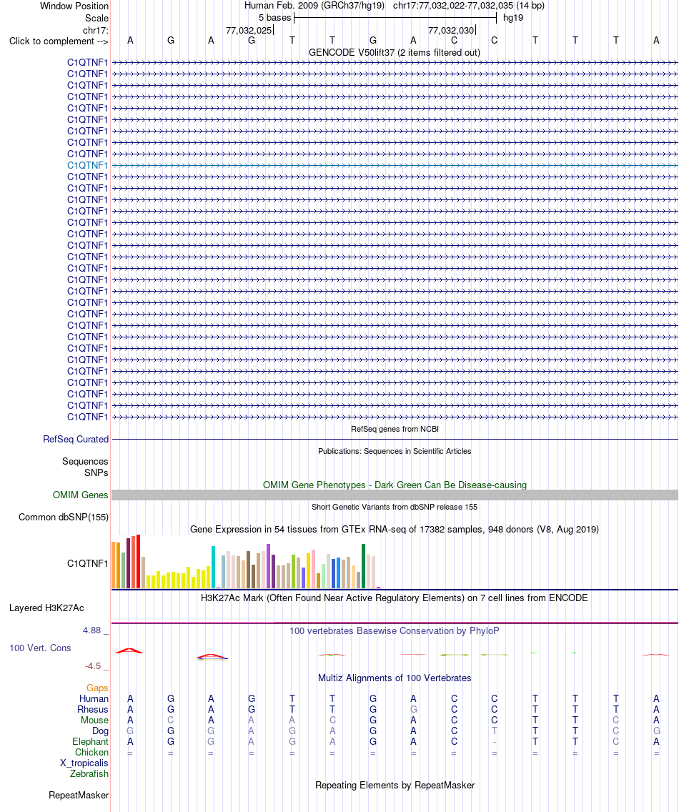679x812 pixels.
Task: Click the cyan bar in the GTEx expression chart
Action: click(x=214, y=567)
